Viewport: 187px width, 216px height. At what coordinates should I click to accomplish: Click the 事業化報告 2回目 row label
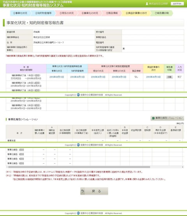pyautogui.click(x=16, y=150)
